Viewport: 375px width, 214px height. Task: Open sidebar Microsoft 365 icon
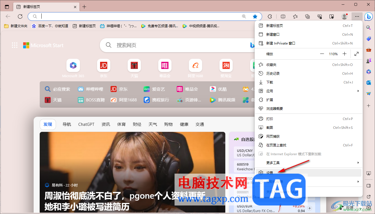point(368,72)
